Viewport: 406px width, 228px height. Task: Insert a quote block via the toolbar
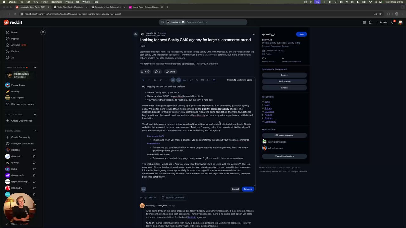point(197,80)
